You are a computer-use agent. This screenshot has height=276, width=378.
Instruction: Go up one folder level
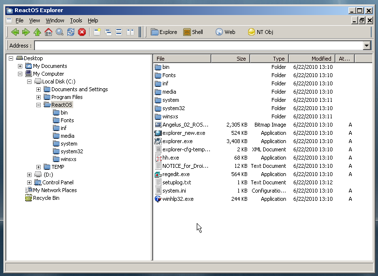click(x=37, y=32)
